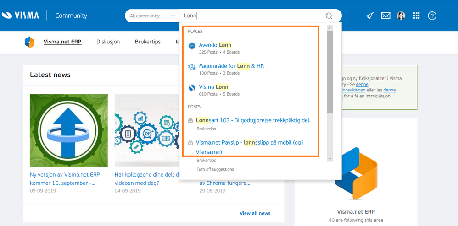Image resolution: width=458 pixels, height=226 pixels.
Task: Click the search magnifier icon
Action: point(329,16)
